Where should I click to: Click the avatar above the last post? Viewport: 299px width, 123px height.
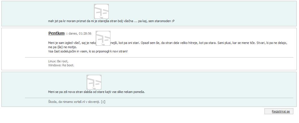[x=94, y=82]
